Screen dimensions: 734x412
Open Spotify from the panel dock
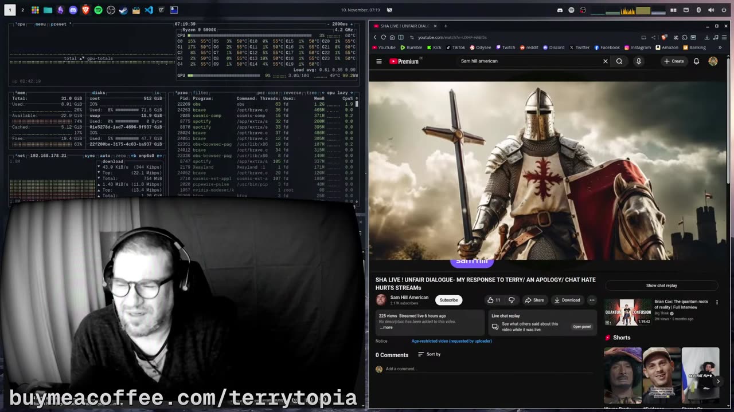pyautogui.click(x=98, y=10)
